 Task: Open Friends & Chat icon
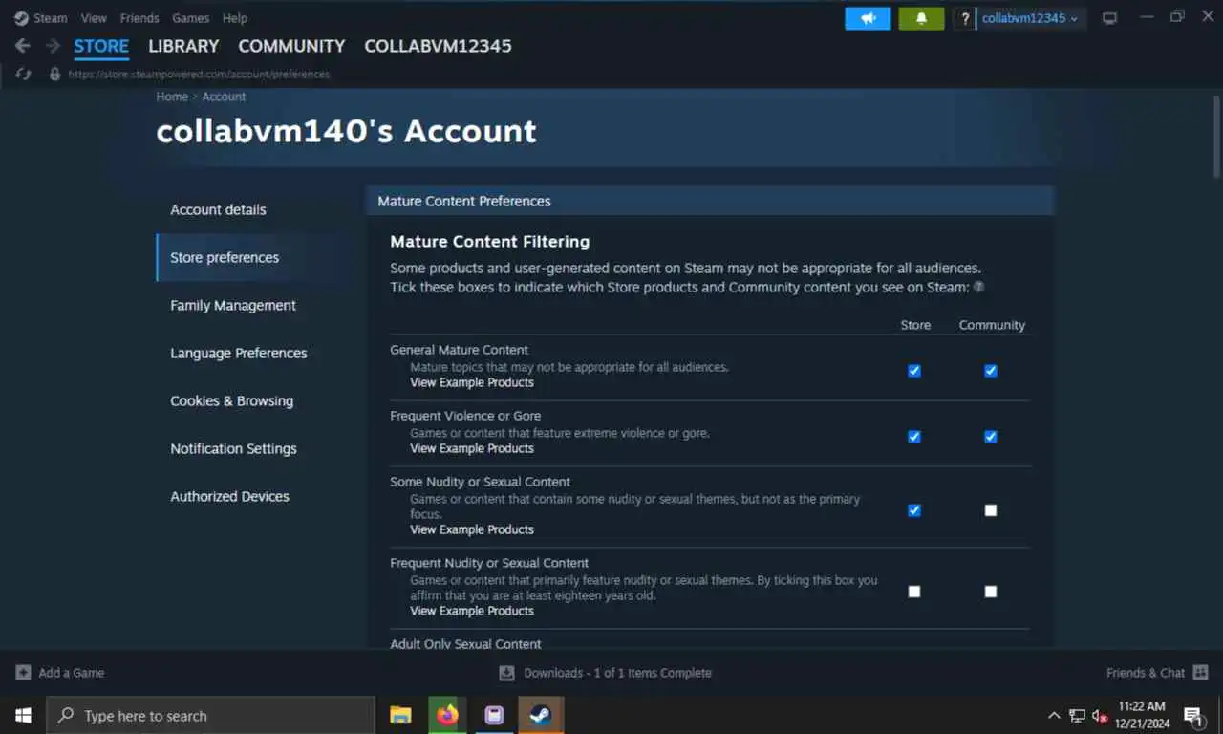point(1201,673)
